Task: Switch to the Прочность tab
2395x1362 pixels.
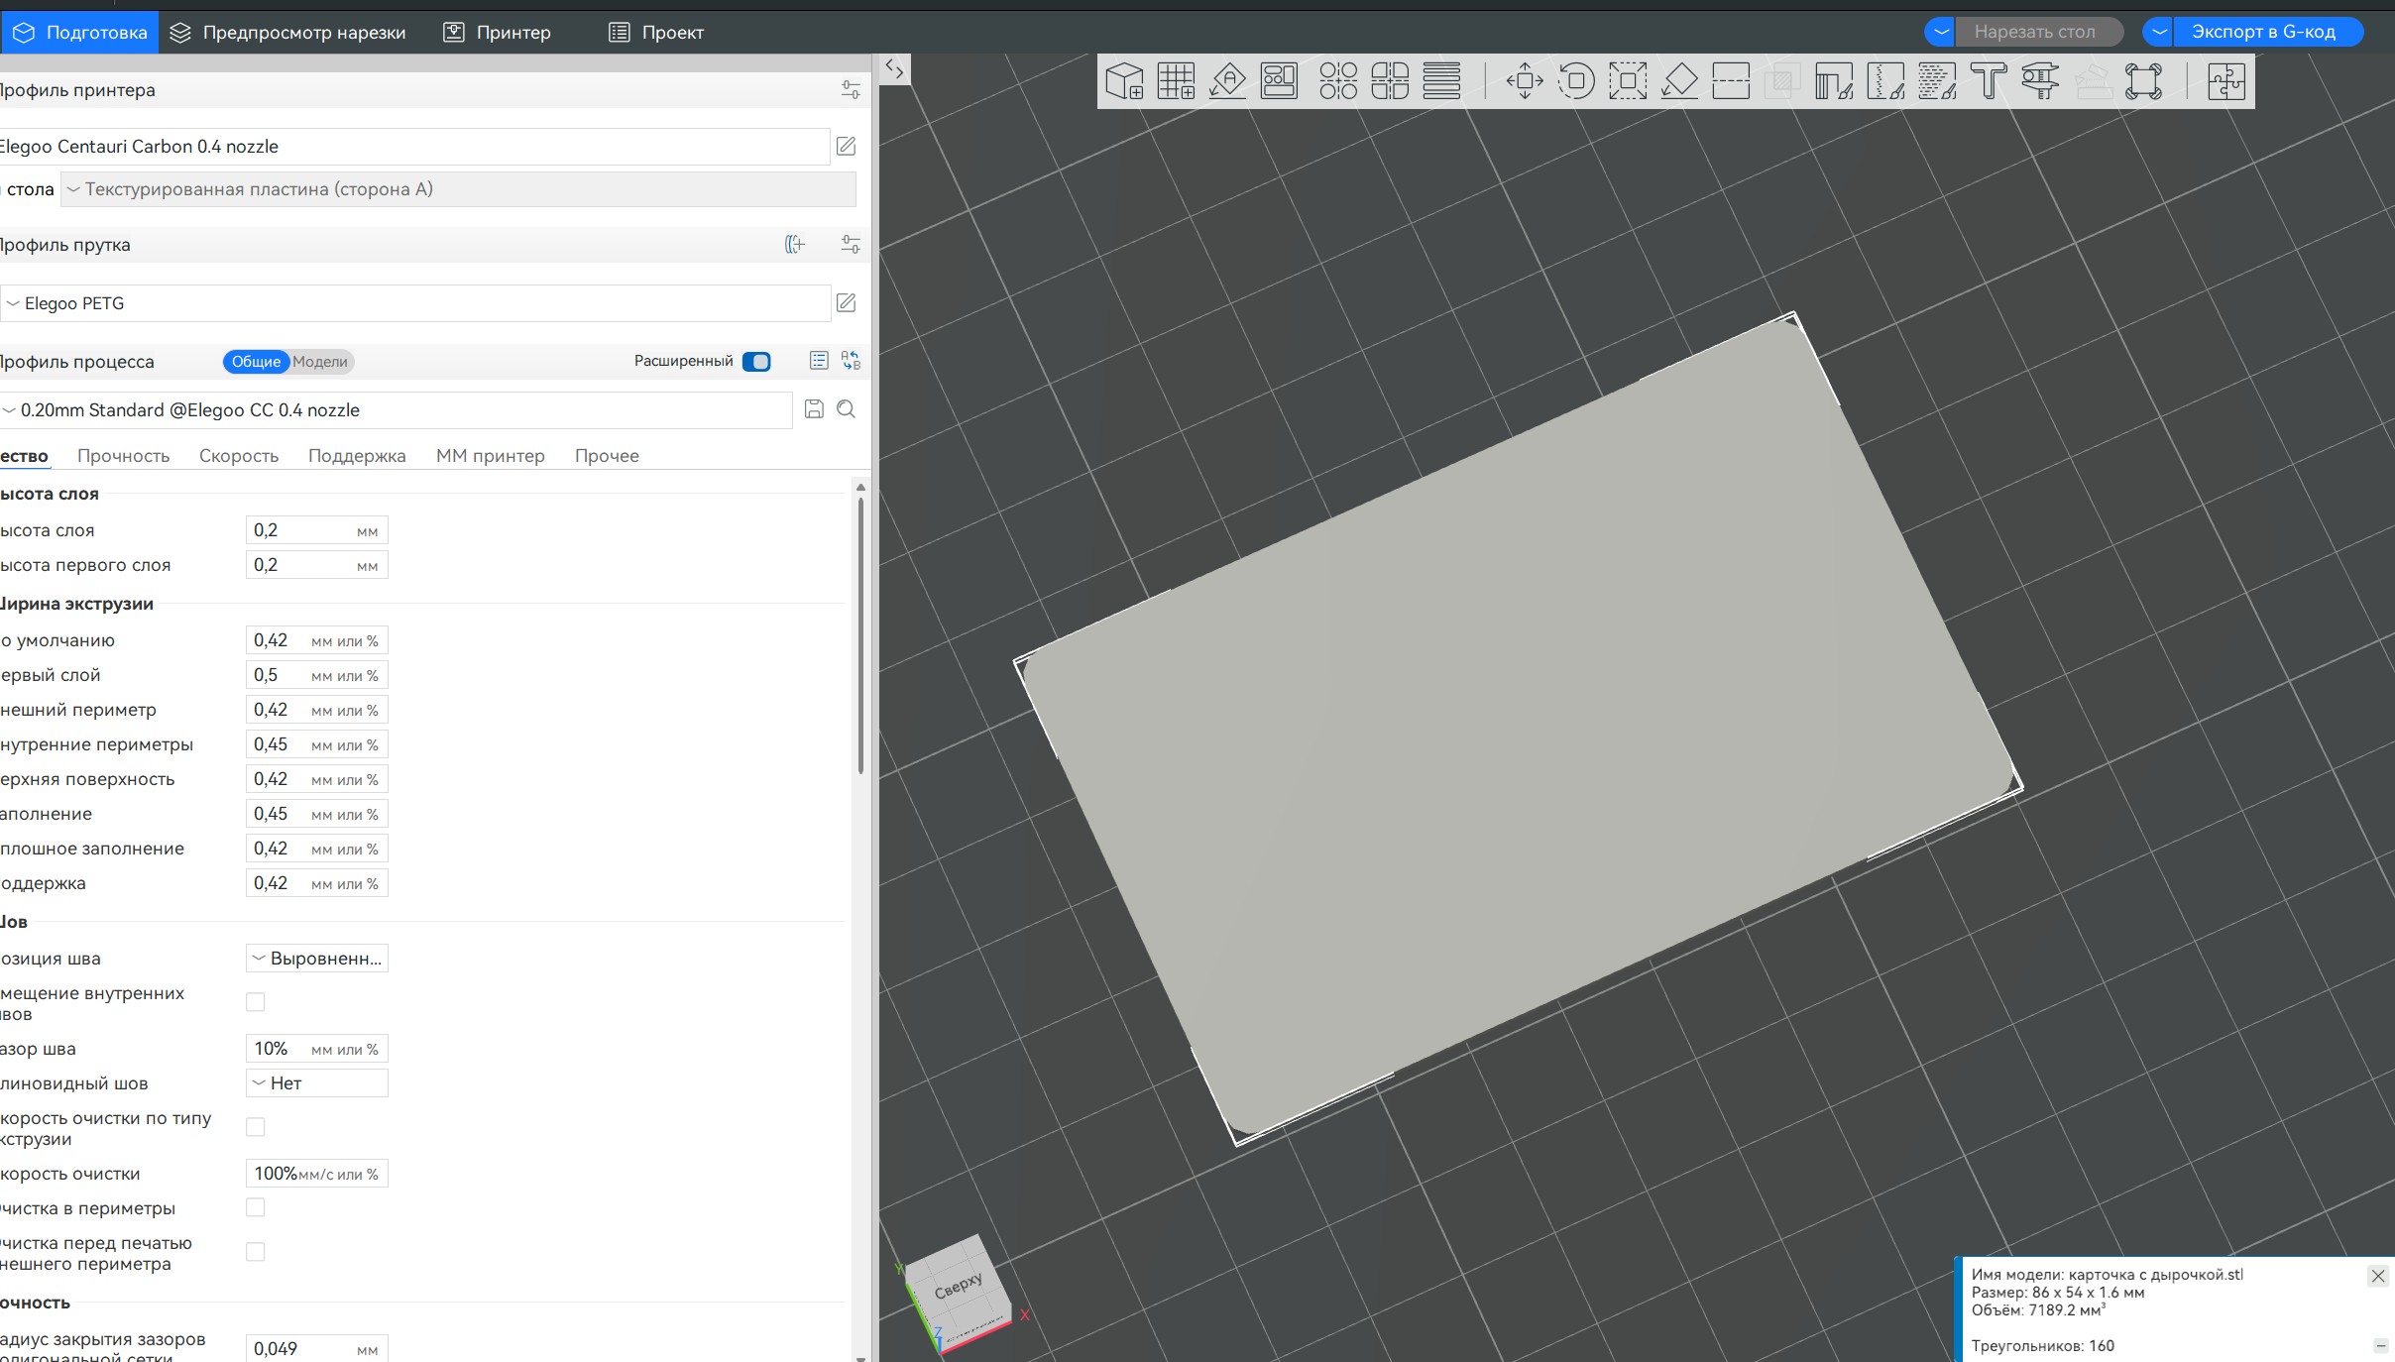Action: coord(123,456)
